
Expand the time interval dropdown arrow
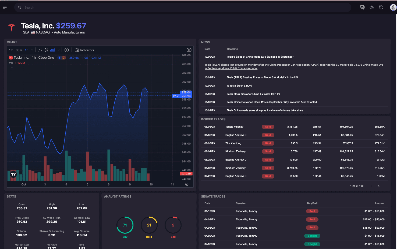pos(32,50)
